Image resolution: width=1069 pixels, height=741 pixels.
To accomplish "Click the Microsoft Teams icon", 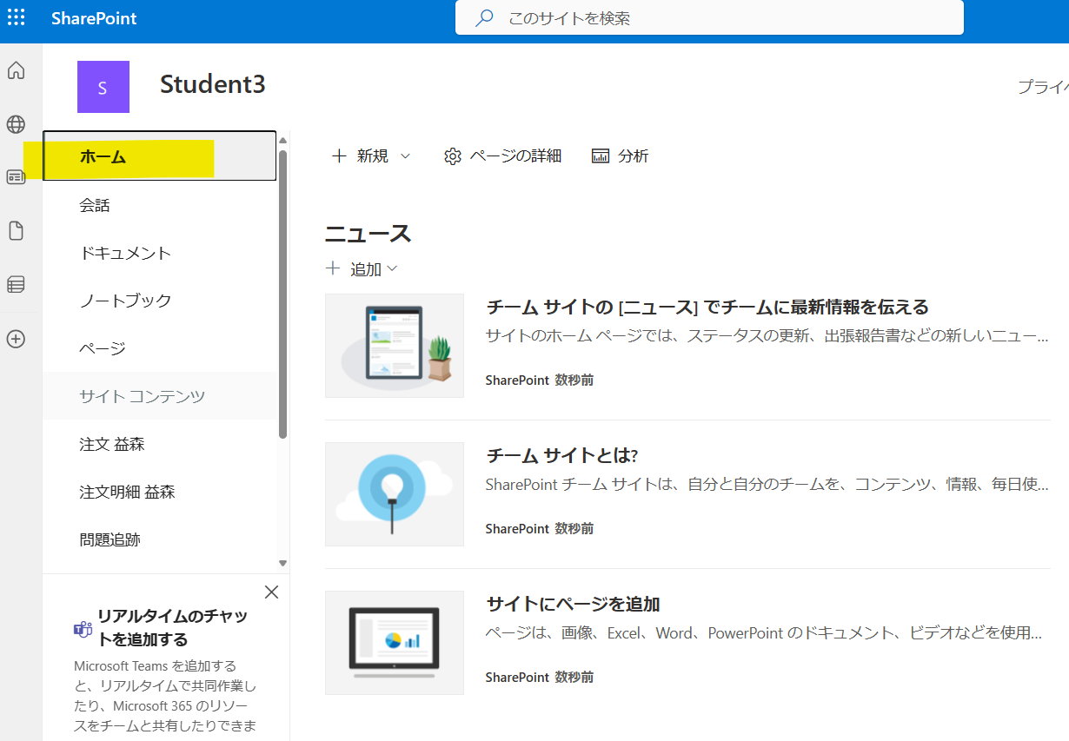I will 83,629.
